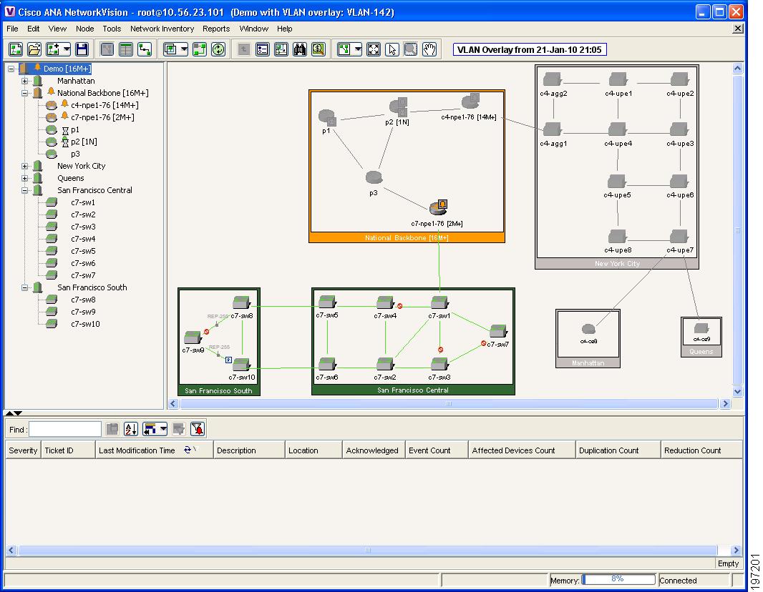Click the green Refresh overlay icon

click(x=218, y=49)
